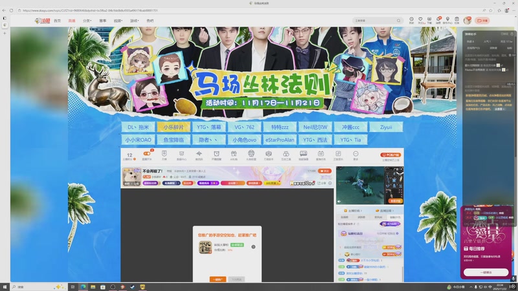Image resolution: width=518 pixels, height=291 pixels.
Task: Open the room settings gear icon
Action: pyautogui.click(x=330, y=183)
